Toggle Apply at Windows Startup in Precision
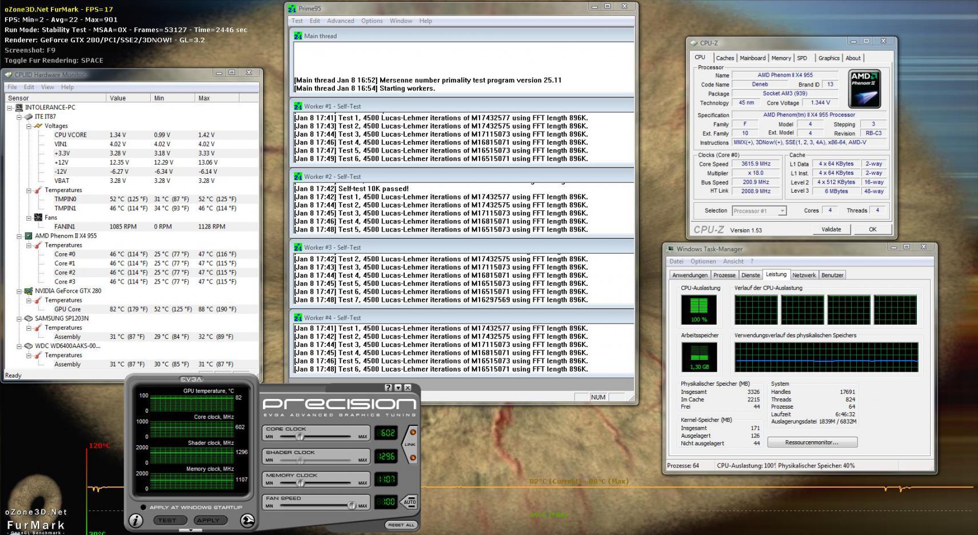Screen dimensions: 978x535 pos(143,507)
